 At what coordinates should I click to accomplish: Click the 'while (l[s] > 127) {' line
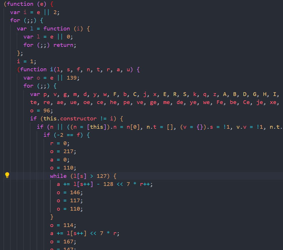point(83,176)
